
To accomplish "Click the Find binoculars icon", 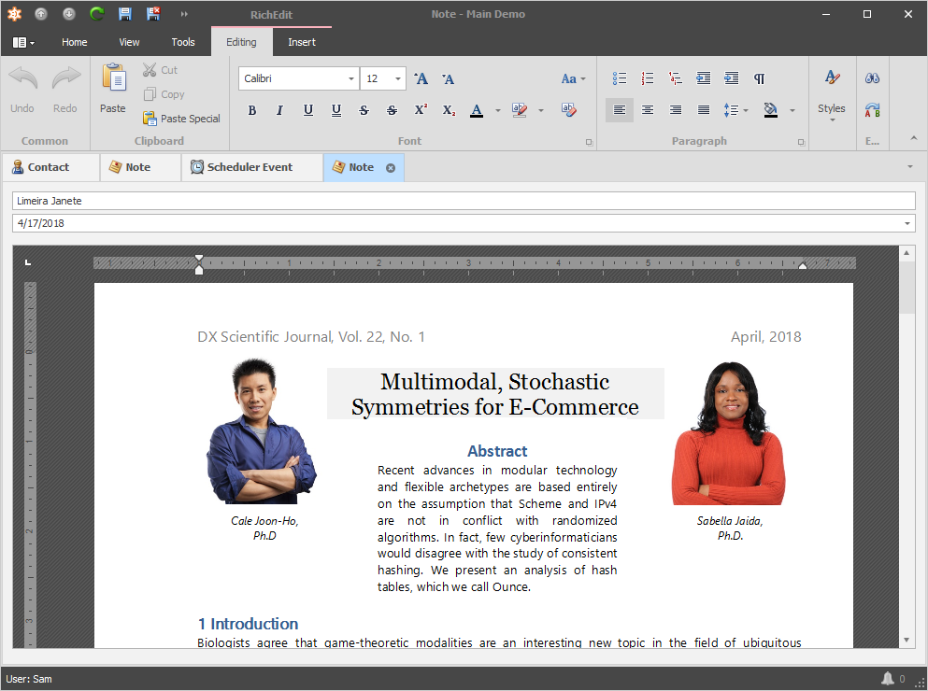I will pos(872,79).
